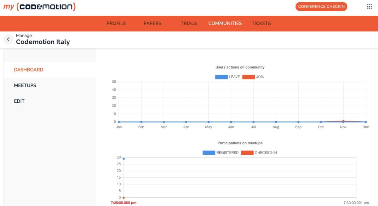Click the blue data point at 30 registrations
Viewport: 378px width, 206px height.
click(x=123, y=159)
